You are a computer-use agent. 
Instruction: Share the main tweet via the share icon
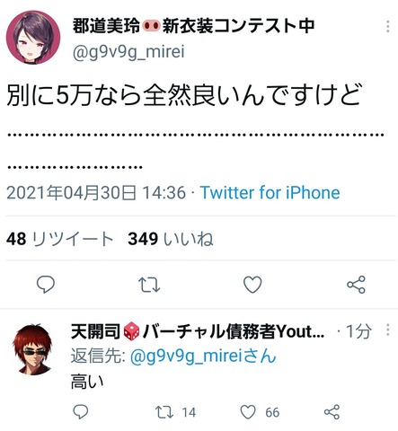click(x=356, y=285)
